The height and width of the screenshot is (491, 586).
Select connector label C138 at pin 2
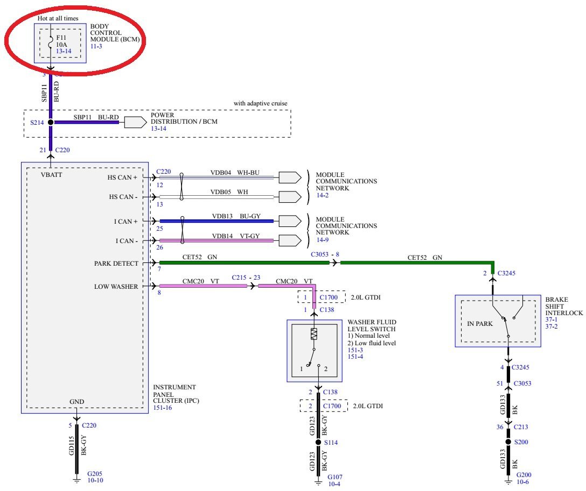coord(330,392)
